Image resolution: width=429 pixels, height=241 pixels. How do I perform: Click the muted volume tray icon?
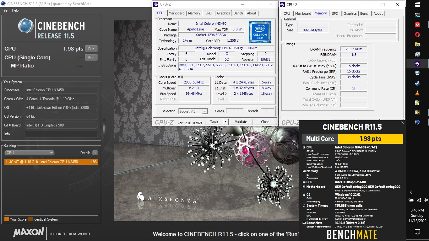tap(426, 200)
